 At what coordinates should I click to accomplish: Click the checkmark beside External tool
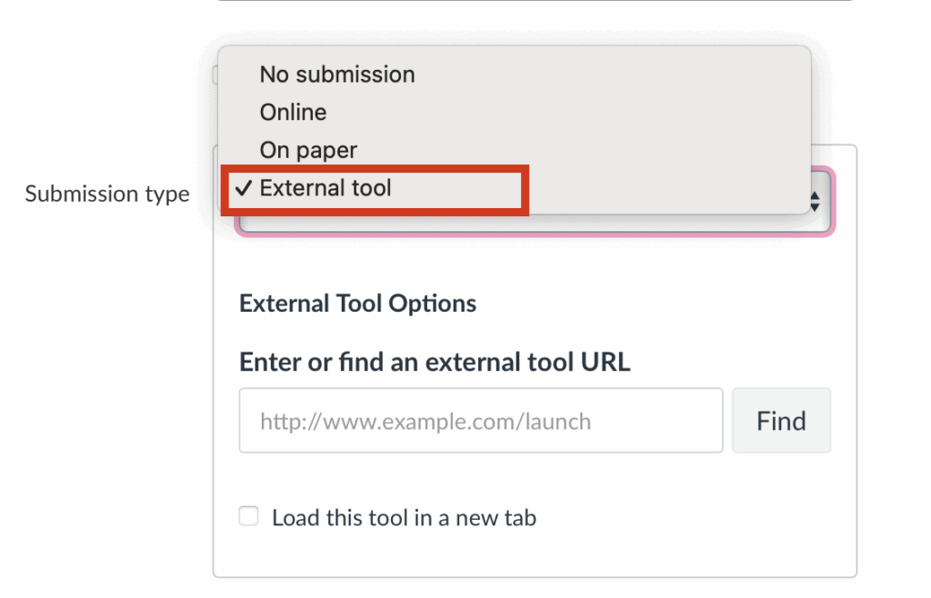243,188
